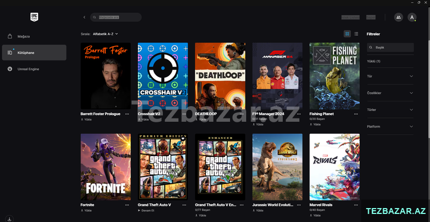Open Sepet cart link
This screenshot has height=222, width=430.
(x=371, y=17)
